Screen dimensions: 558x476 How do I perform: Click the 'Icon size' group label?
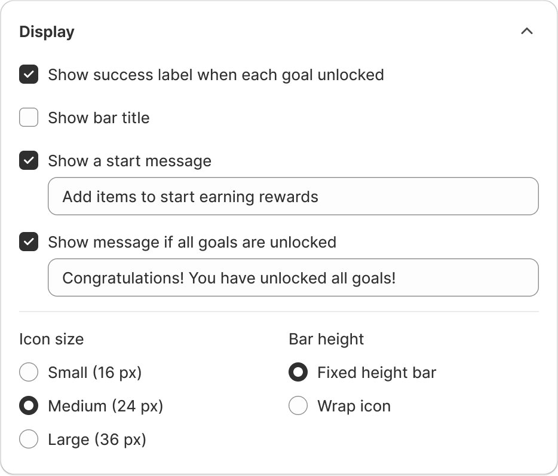pos(51,339)
